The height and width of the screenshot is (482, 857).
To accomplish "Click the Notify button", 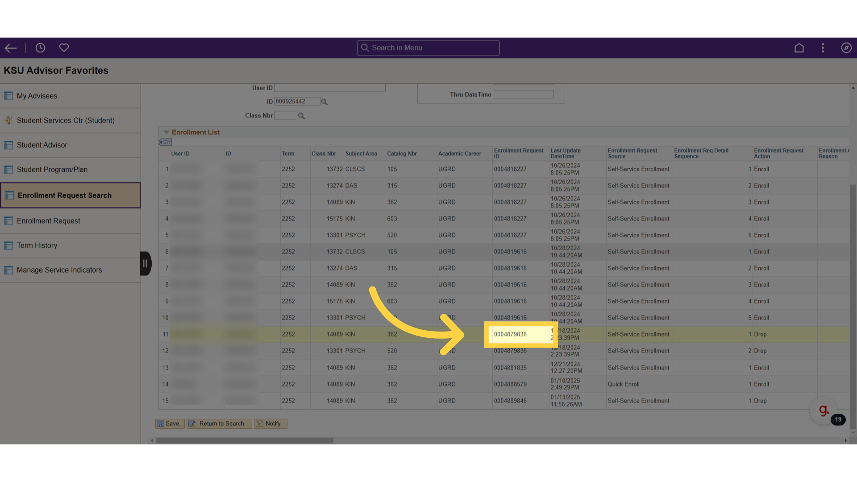I will coord(270,424).
